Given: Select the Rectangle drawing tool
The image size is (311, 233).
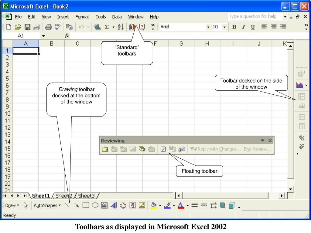Looking at the screenshot, I should [86, 205].
